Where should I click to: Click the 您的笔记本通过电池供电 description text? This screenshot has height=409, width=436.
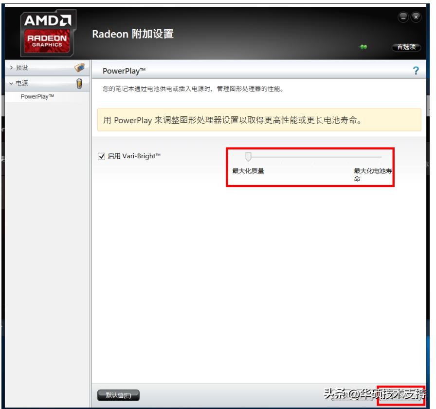tap(193, 89)
